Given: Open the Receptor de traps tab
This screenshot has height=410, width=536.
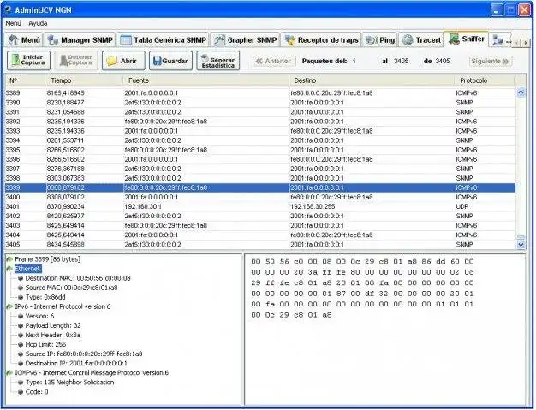Looking at the screenshot, I should 322,40.
